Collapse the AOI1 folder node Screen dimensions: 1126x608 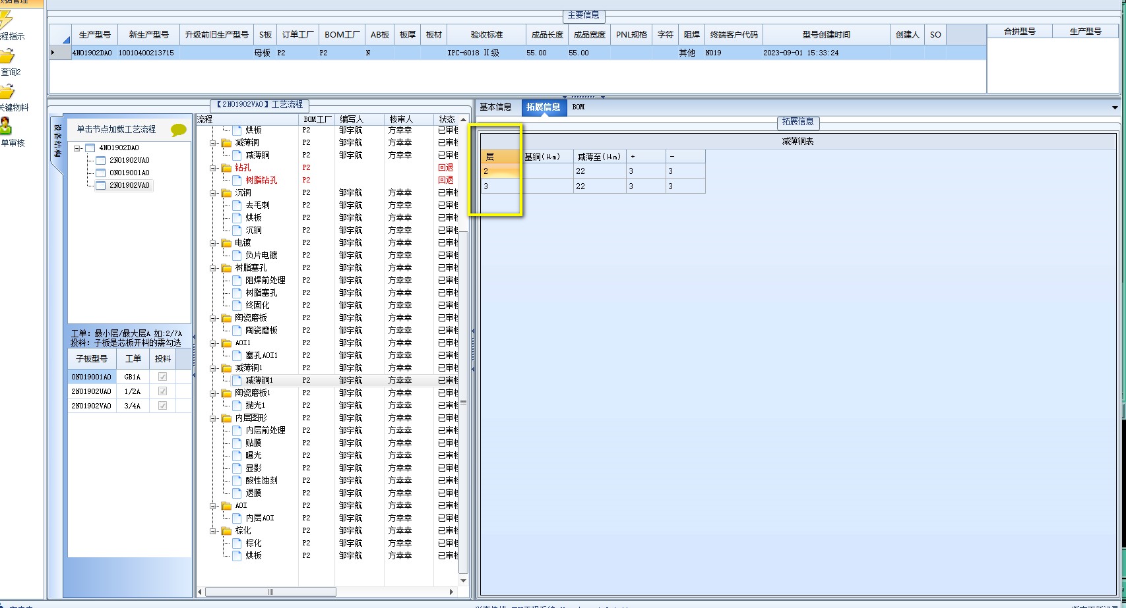pos(214,343)
